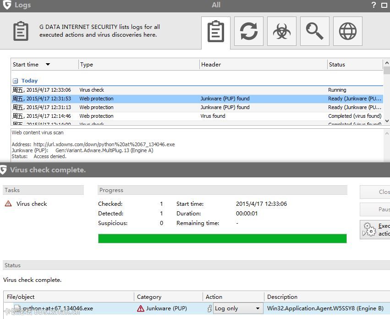Click the large clipboard icon beside the description

tap(21, 31)
